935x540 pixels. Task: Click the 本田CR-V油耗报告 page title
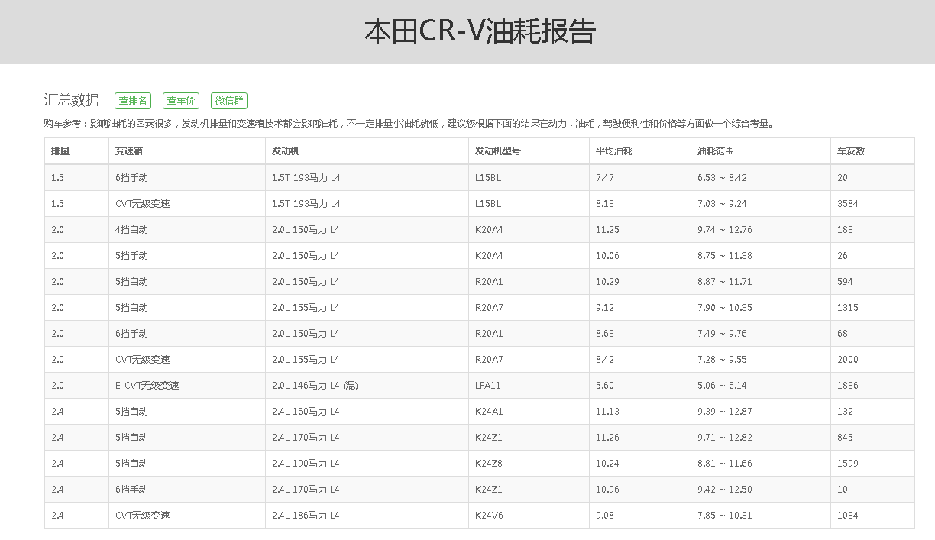coord(480,32)
